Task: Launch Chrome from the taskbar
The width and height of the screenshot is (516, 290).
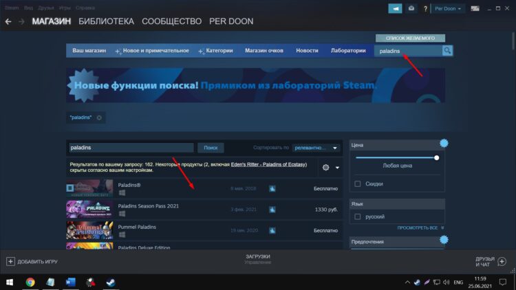Action: [30, 282]
